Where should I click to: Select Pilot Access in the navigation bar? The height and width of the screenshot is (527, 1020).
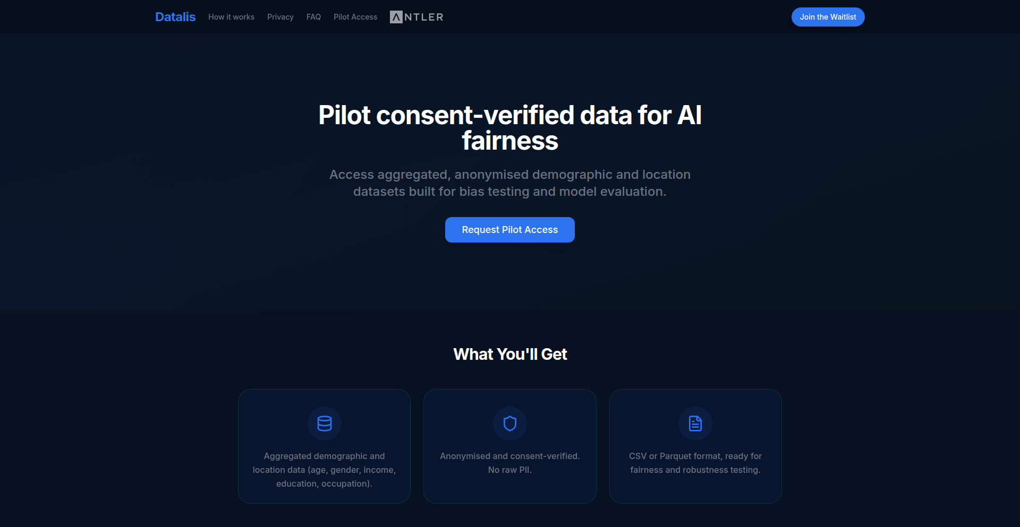[355, 17]
